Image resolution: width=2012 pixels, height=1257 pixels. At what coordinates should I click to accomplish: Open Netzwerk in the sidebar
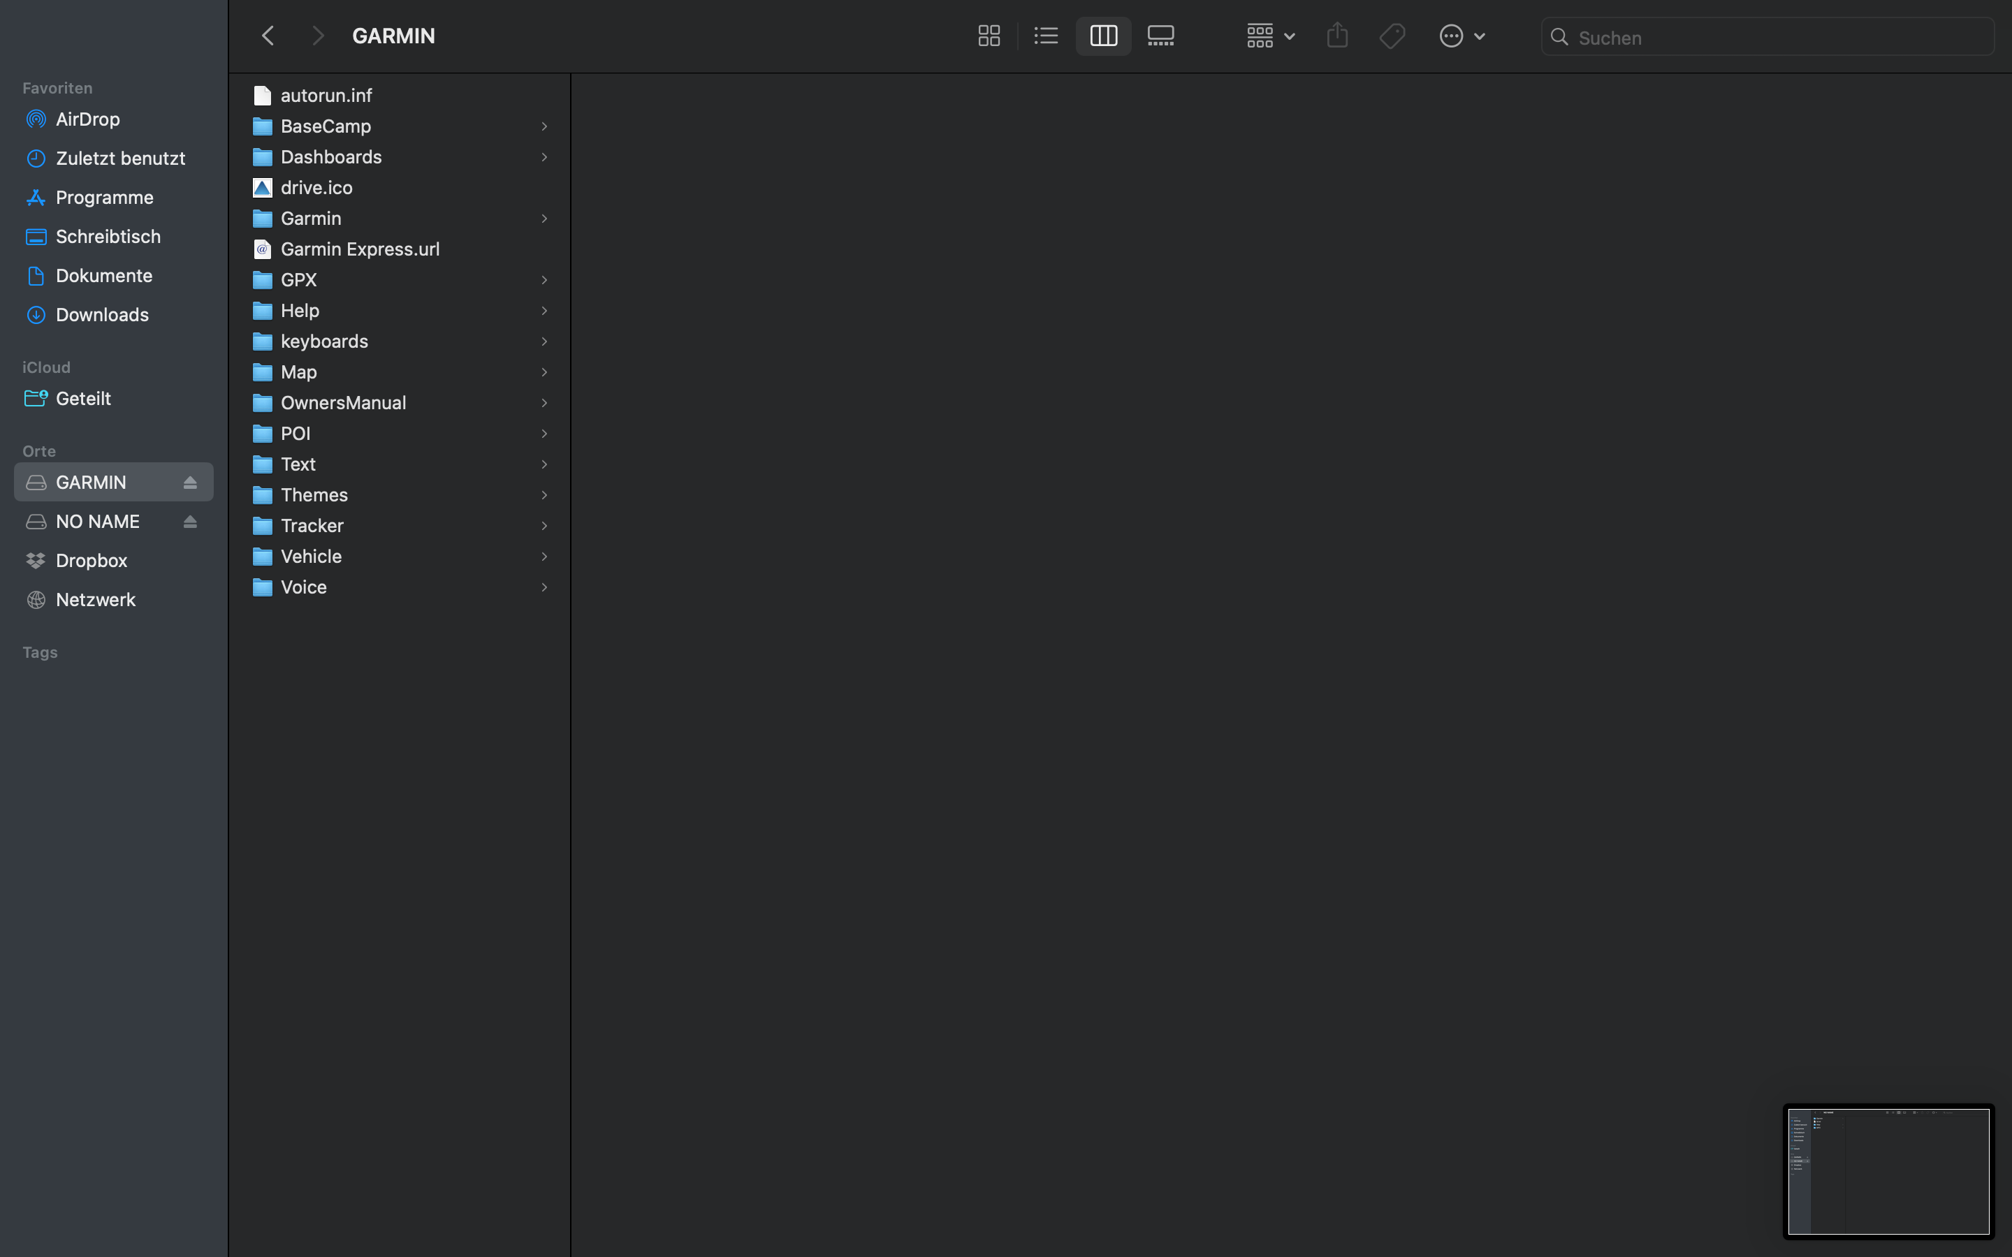click(x=113, y=599)
